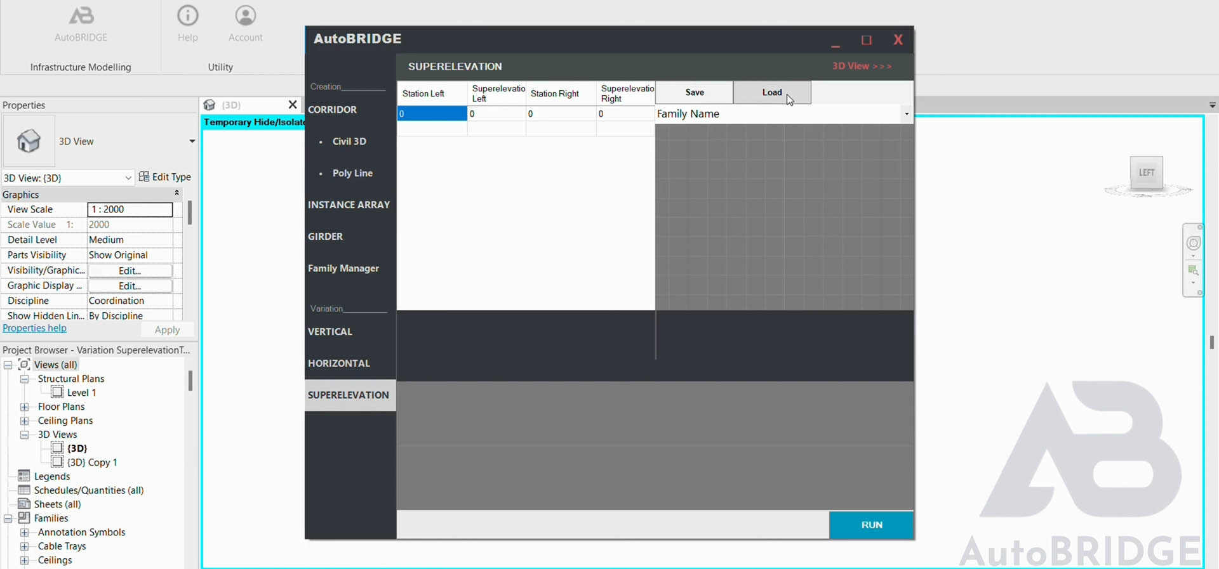This screenshot has width=1219, height=569.
Task: Collapse the Families tree node
Action: click(8, 518)
